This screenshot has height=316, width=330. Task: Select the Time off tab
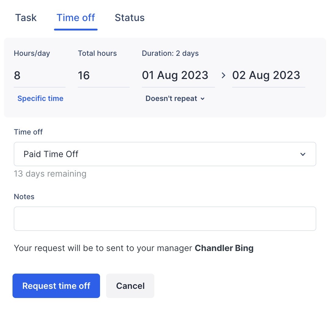pos(76,18)
